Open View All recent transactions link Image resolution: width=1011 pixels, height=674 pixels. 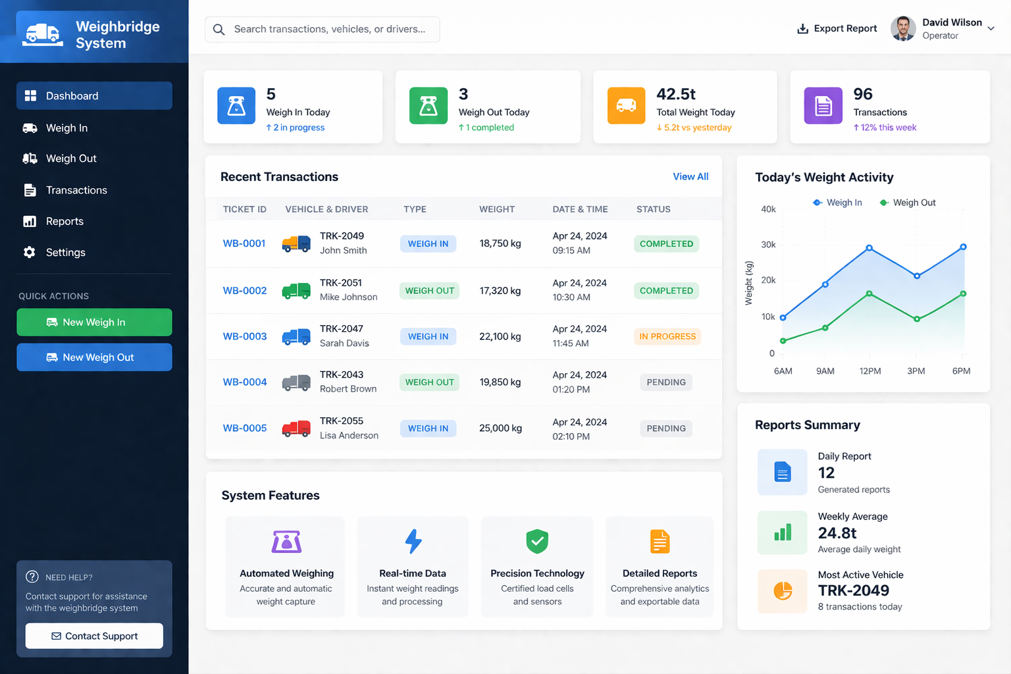[x=690, y=176]
